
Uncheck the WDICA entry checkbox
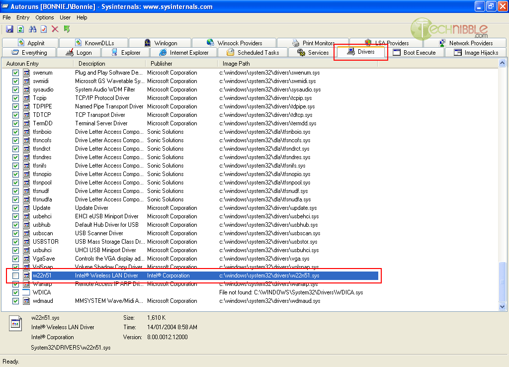point(15,292)
